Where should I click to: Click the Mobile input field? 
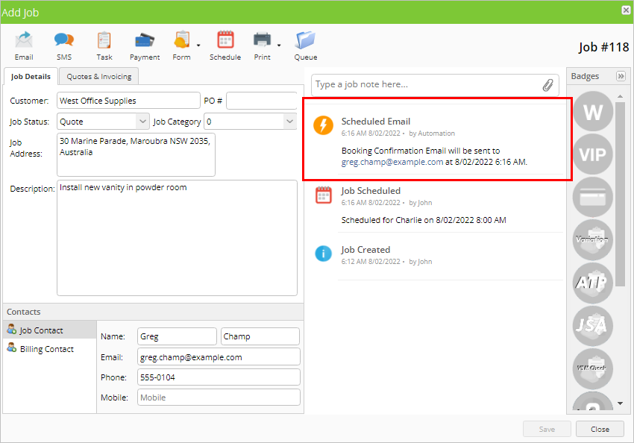(x=219, y=398)
